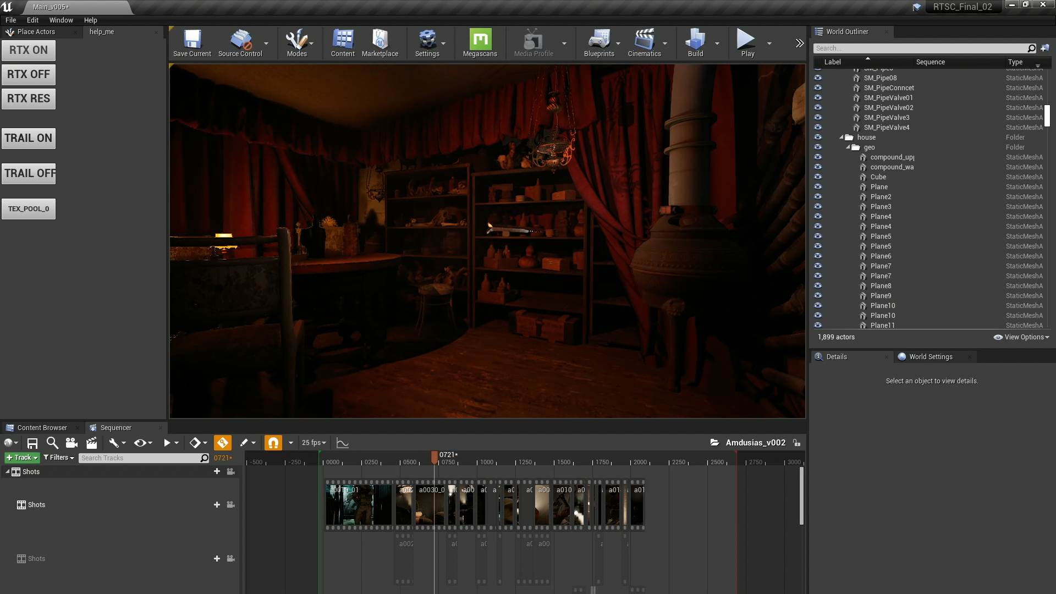
Task: Open the 25 fps frame rate dropdown
Action: [x=314, y=443]
